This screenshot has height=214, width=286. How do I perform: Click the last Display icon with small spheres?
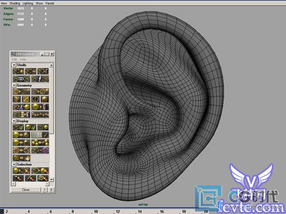click(x=21, y=158)
